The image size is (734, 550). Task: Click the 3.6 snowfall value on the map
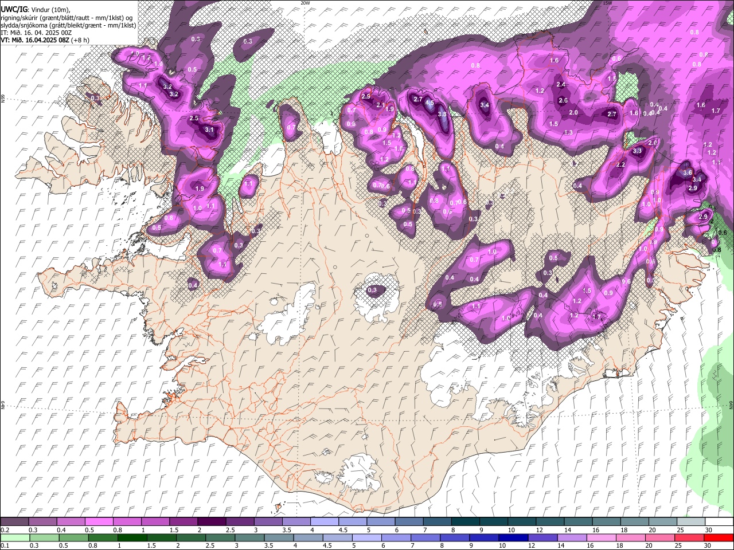coord(689,172)
